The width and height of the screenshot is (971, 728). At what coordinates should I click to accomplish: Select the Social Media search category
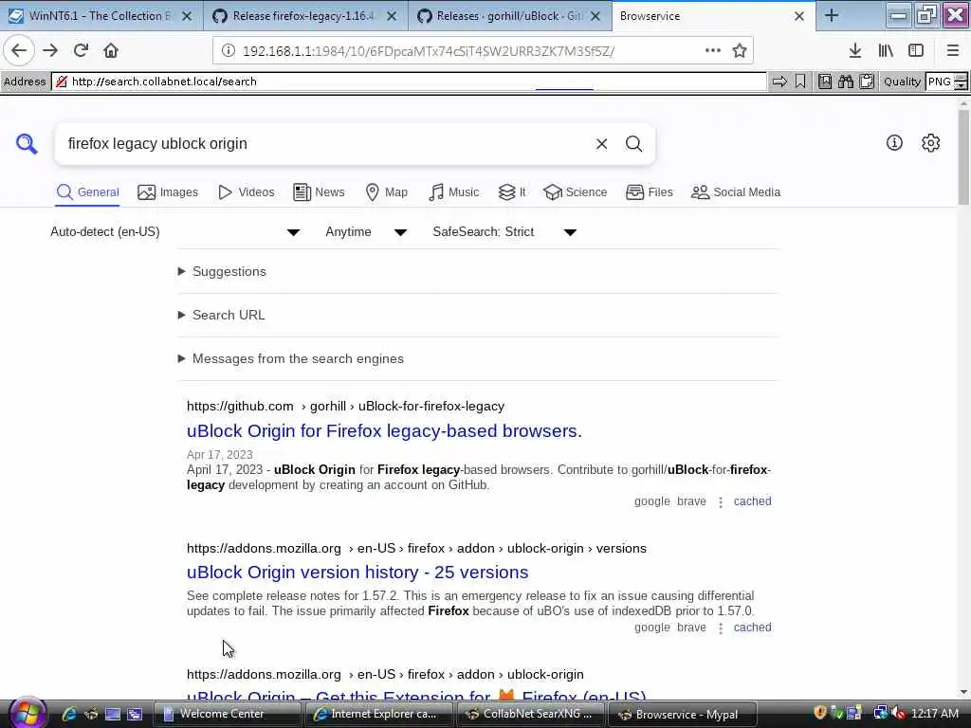(x=736, y=192)
